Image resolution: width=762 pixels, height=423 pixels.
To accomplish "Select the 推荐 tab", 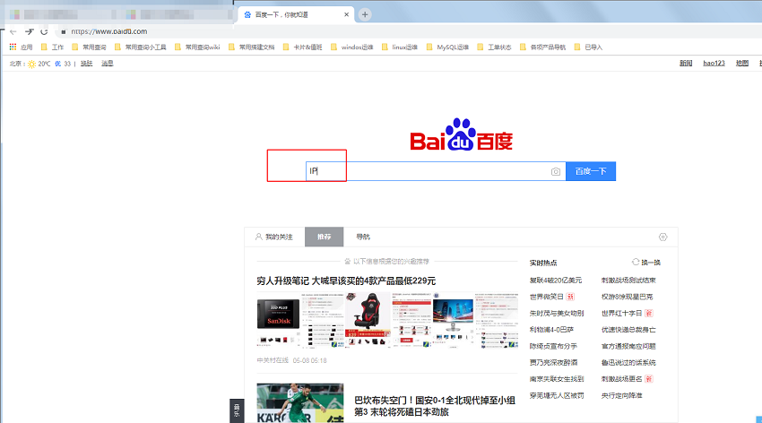I will [325, 237].
